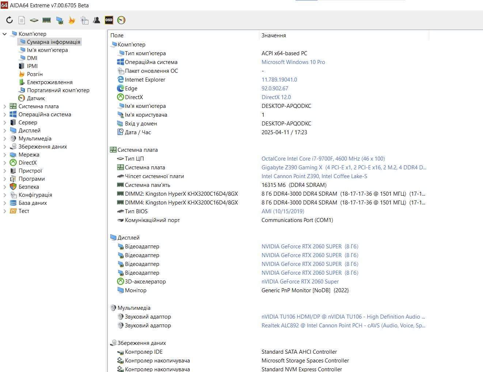This screenshot has width=483, height=372.
Task: Click the Database stack icon in sidebar
Action: pos(13,203)
